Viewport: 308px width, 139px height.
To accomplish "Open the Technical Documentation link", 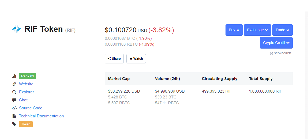I will coord(42,116).
